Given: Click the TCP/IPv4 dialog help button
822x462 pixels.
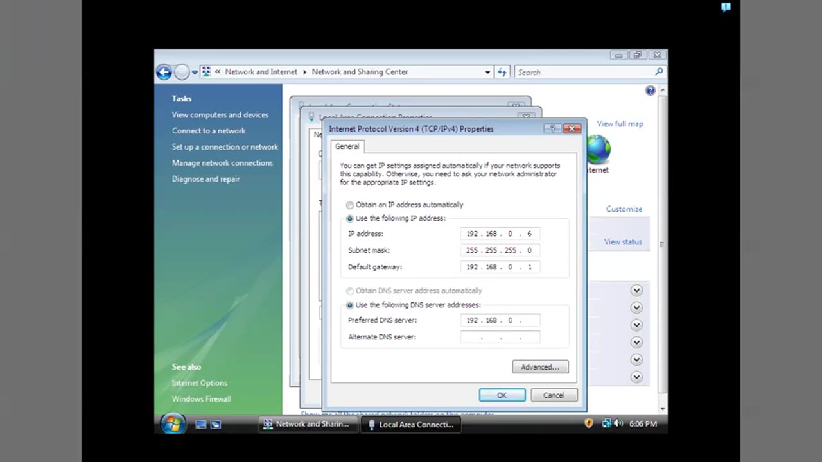Looking at the screenshot, I should (x=552, y=128).
